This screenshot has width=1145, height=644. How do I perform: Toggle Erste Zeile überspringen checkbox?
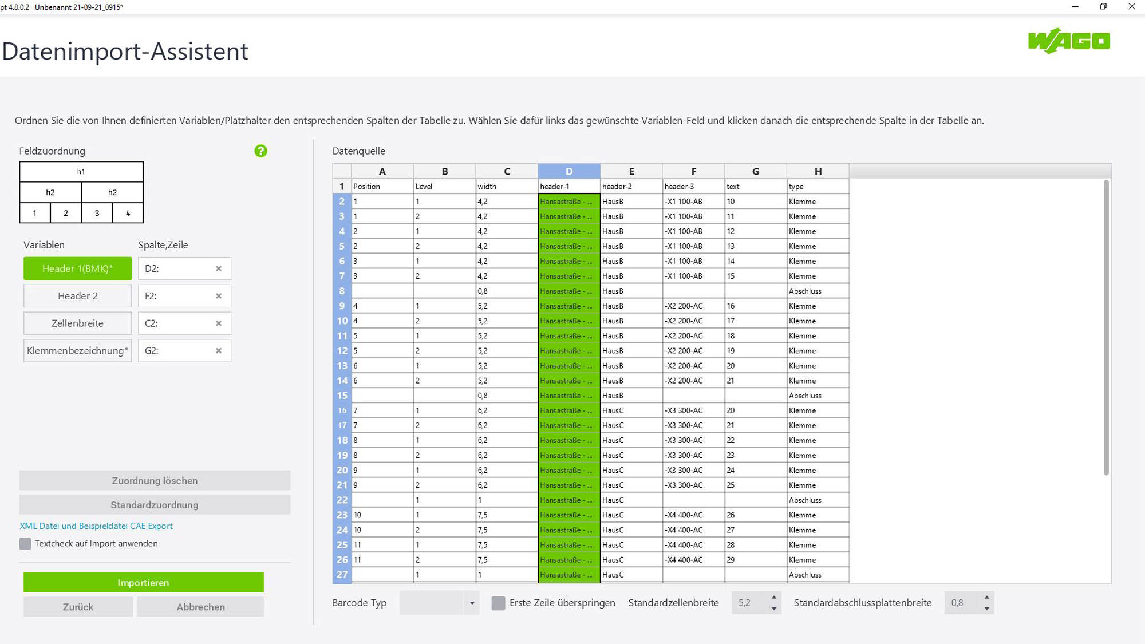click(498, 603)
